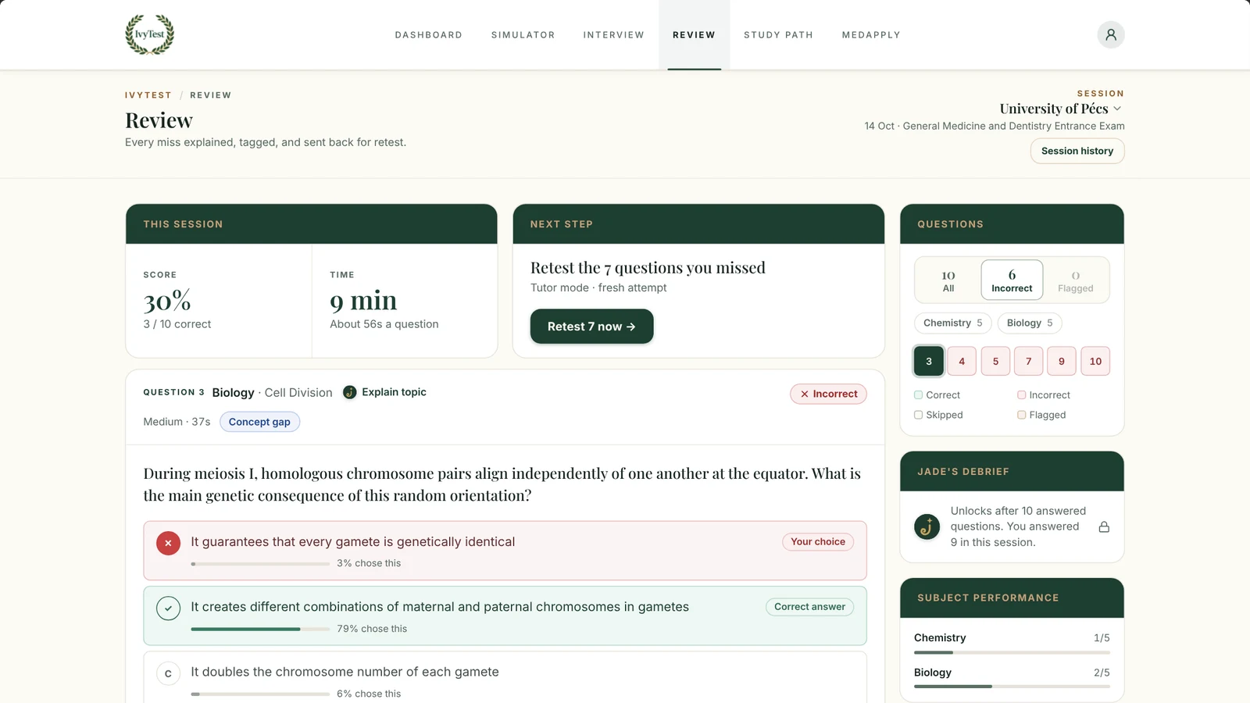Select option C circle icon
Viewport: 1250px width, 703px height.
tap(168, 673)
